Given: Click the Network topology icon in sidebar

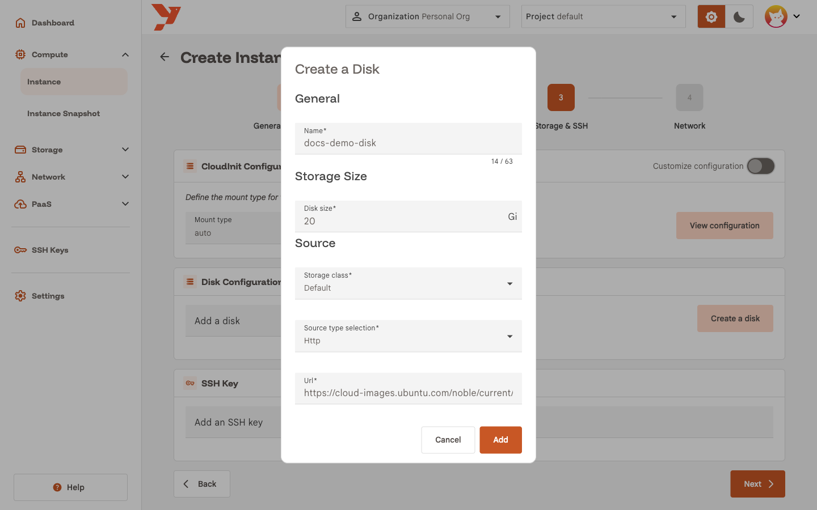Looking at the screenshot, I should coord(20,177).
